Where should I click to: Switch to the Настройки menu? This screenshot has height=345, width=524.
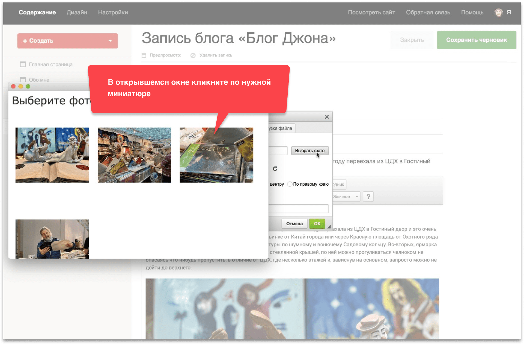coord(113,13)
